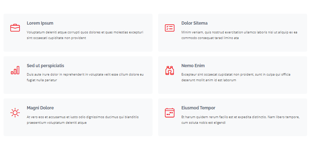Viewport: 318px width, 154px height.
Task: Click the bar chart icon
Action: point(15,70)
